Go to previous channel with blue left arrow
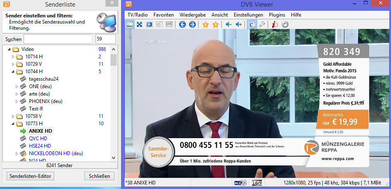Image resolution: width=391 pixels, height=189 pixels. click(x=182, y=24)
